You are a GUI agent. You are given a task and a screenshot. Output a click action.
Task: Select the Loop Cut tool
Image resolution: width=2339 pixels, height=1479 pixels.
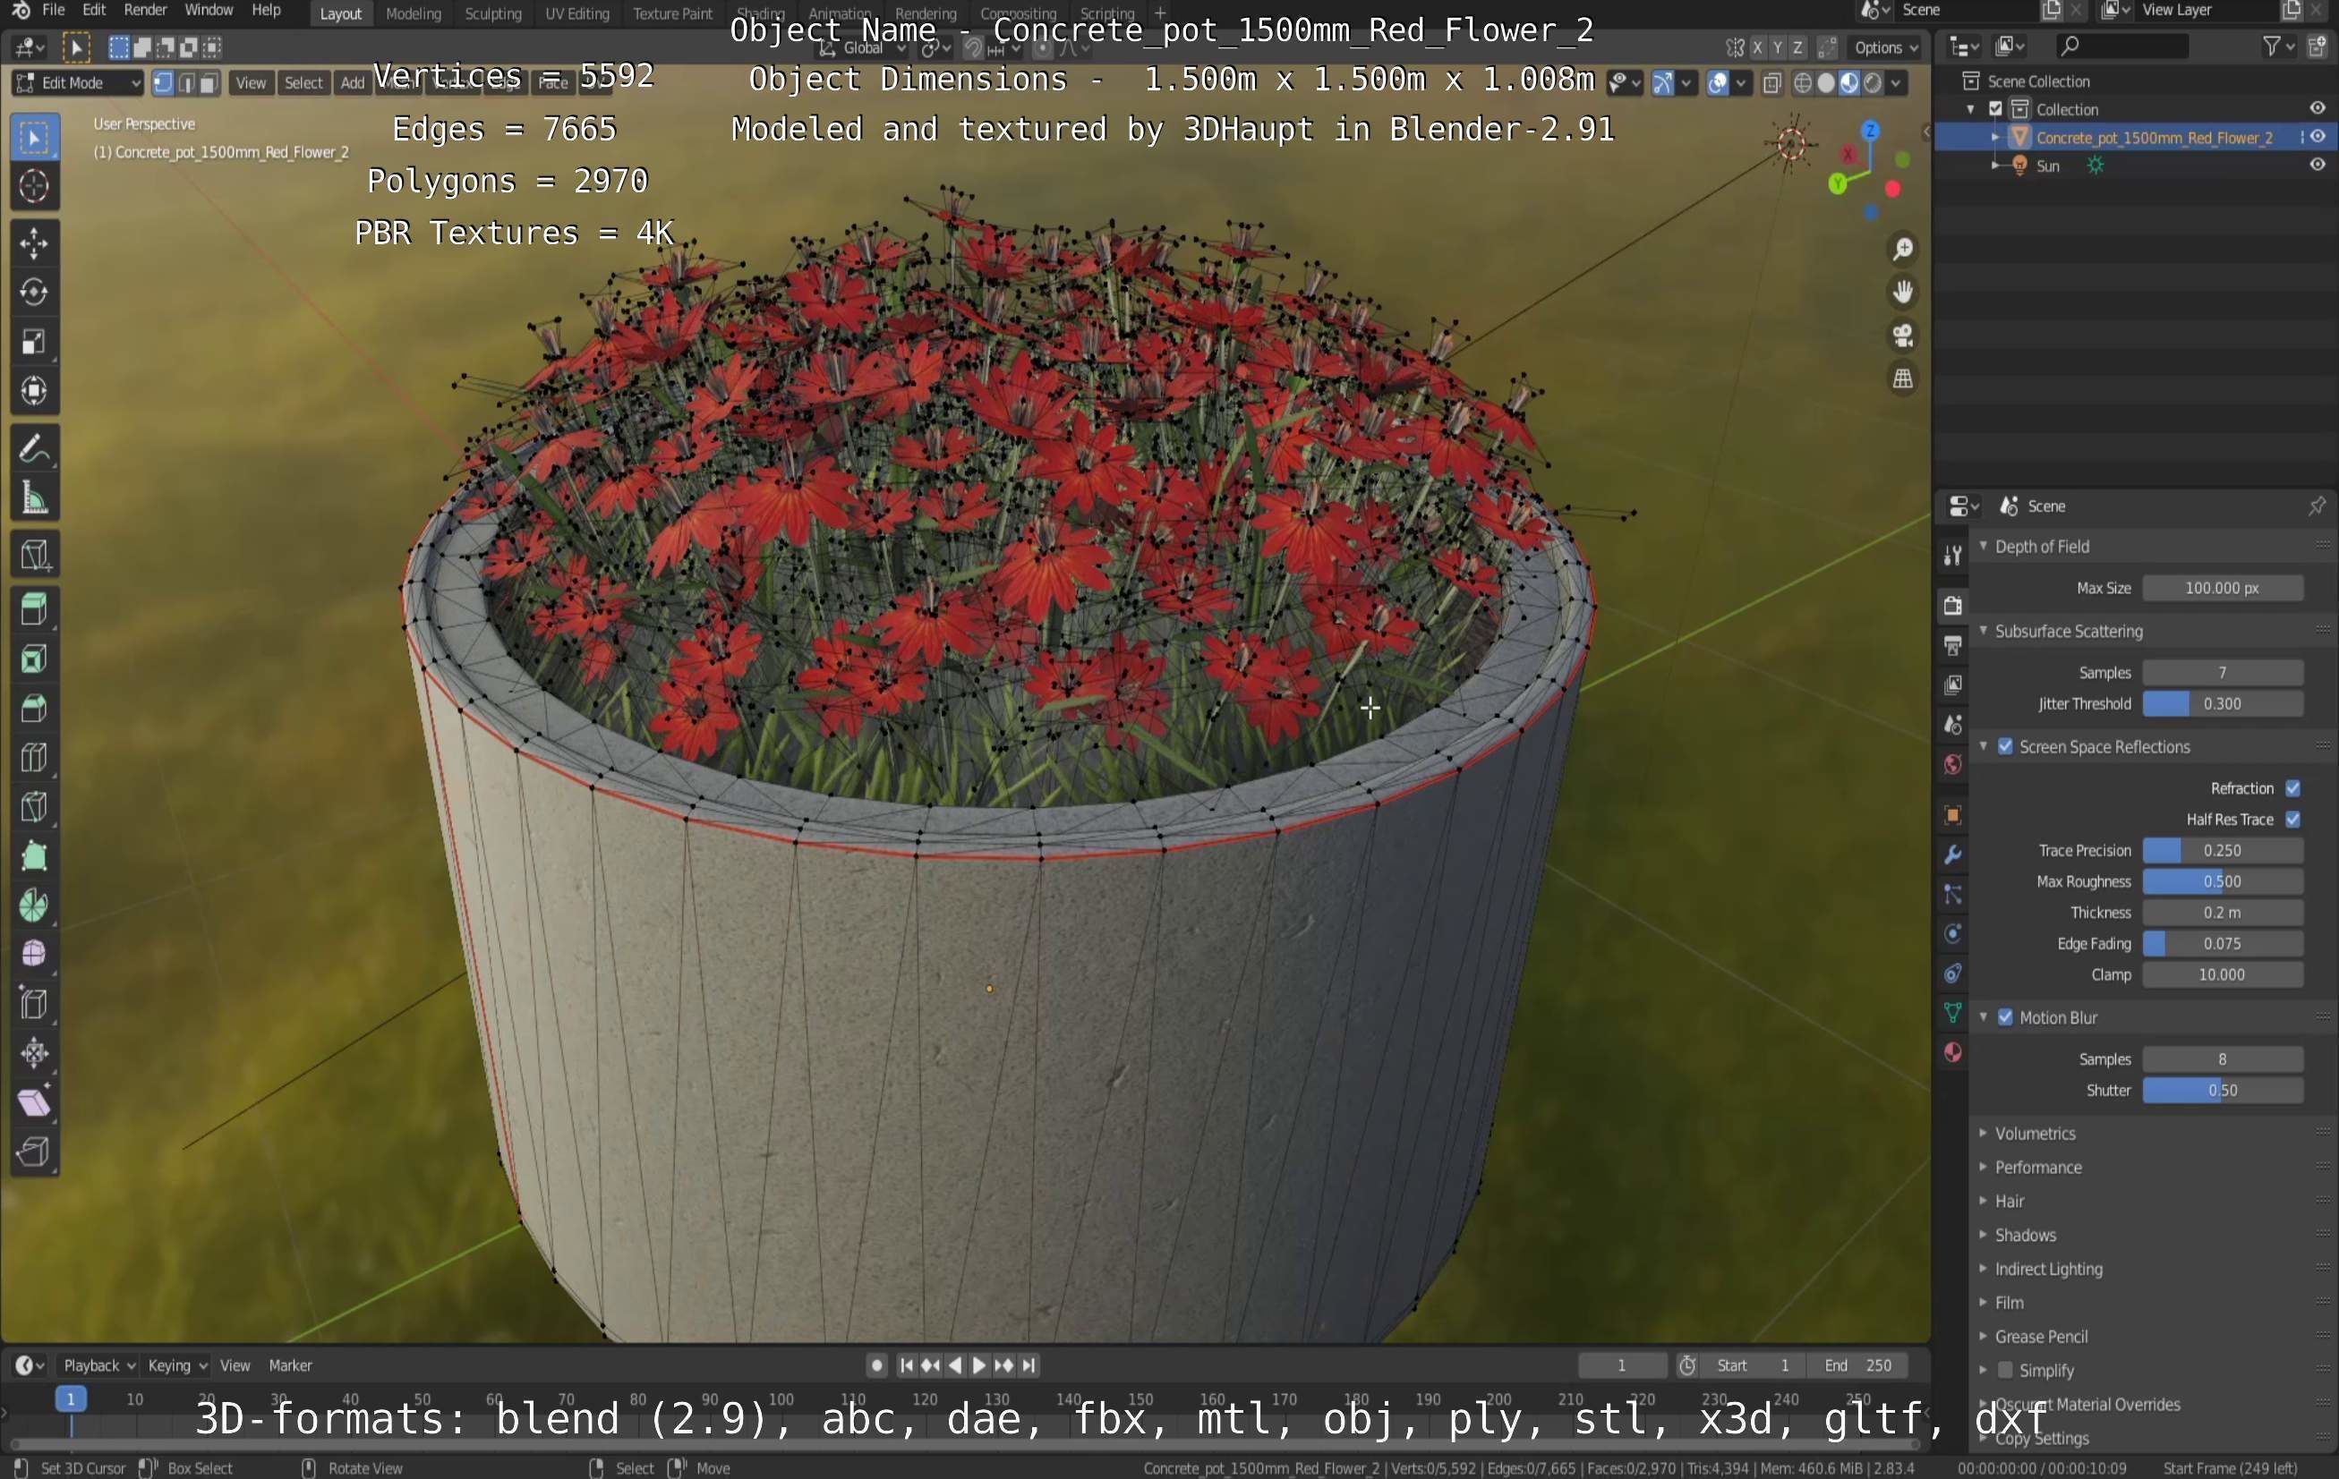34,758
